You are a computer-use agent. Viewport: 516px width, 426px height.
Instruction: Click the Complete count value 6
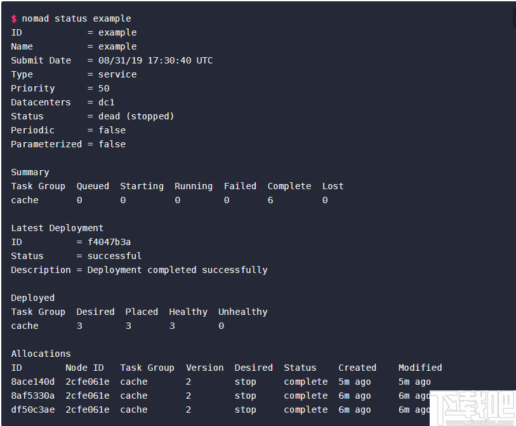click(x=270, y=200)
